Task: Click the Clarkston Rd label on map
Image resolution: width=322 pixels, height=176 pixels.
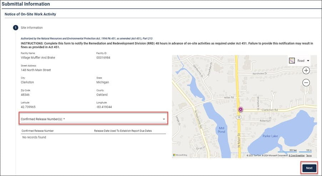Action: pos(270,110)
